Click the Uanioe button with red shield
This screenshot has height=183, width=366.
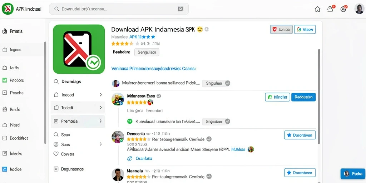tap(281, 29)
